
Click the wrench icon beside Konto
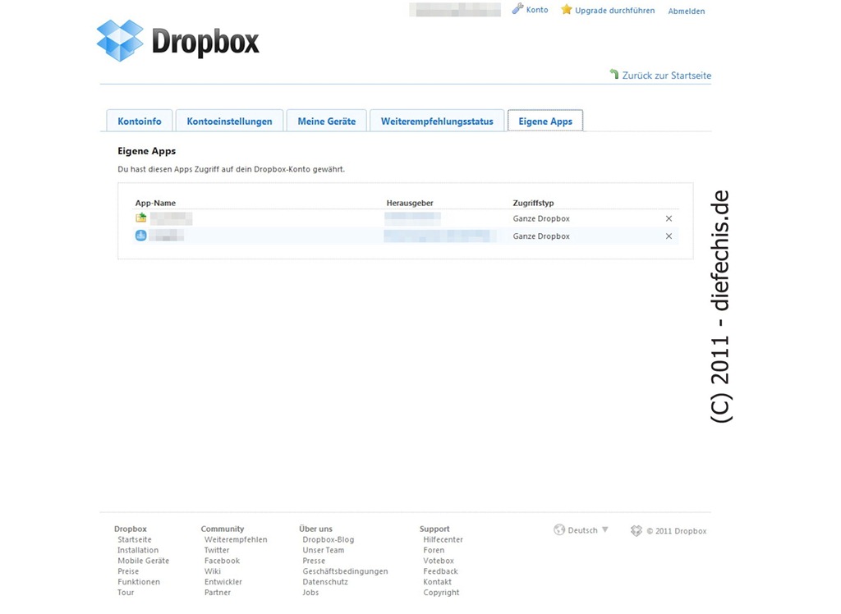pyautogui.click(x=517, y=8)
